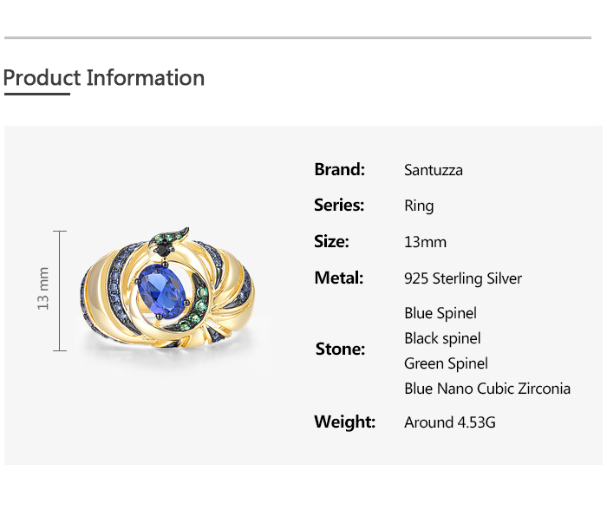Screen dimensions: 607x510
Task: Click the Metal label
Action: [338, 278]
